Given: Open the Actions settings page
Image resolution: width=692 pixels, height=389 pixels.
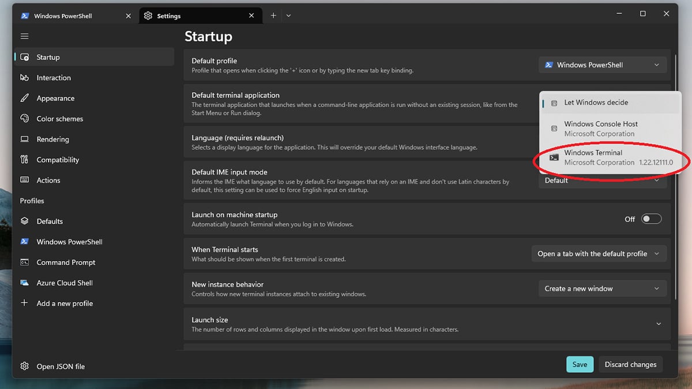Looking at the screenshot, I should click(93, 180).
